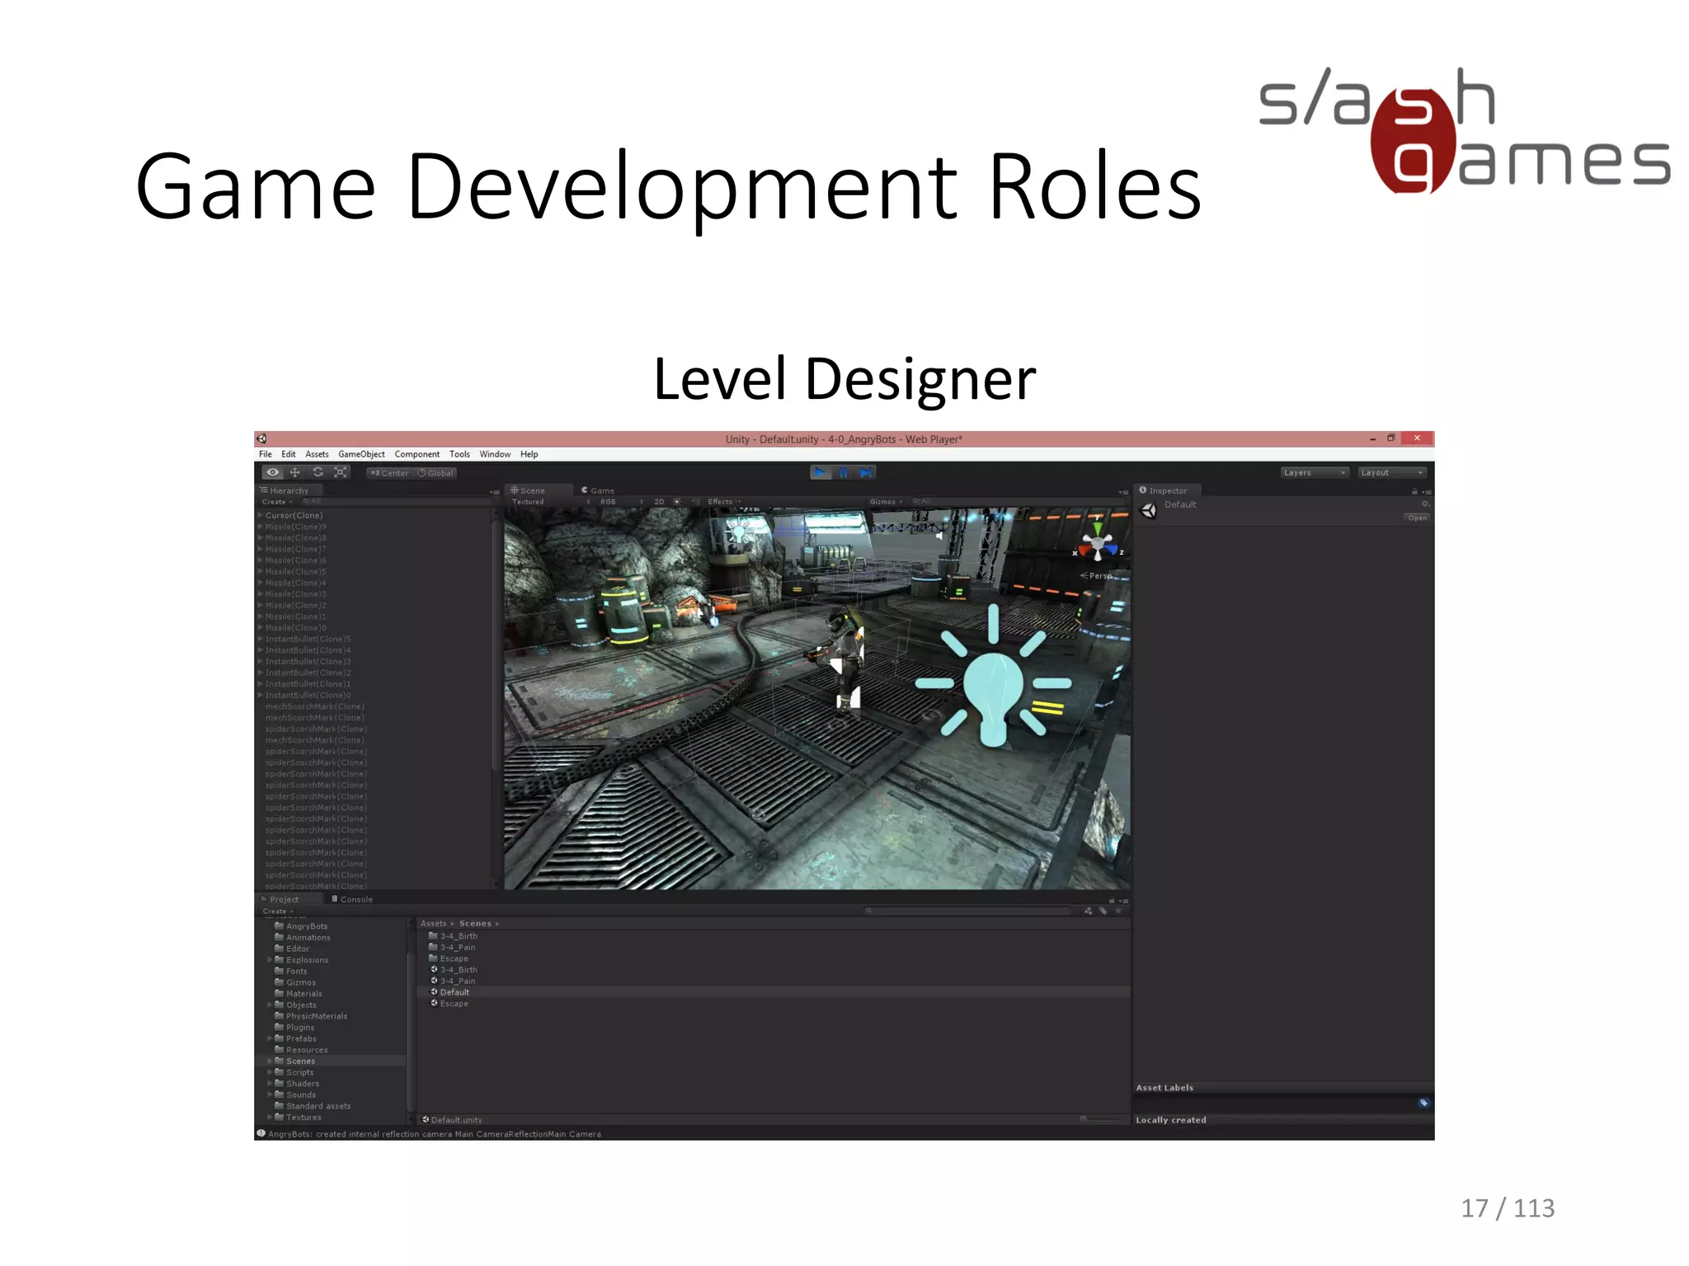This screenshot has width=1689, height=1266.
Task: Open the Assets menu
Action: pos(317,454)
